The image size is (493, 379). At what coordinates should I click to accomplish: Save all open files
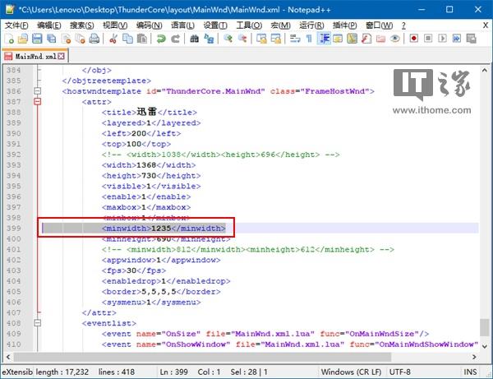tap(52, 39)
